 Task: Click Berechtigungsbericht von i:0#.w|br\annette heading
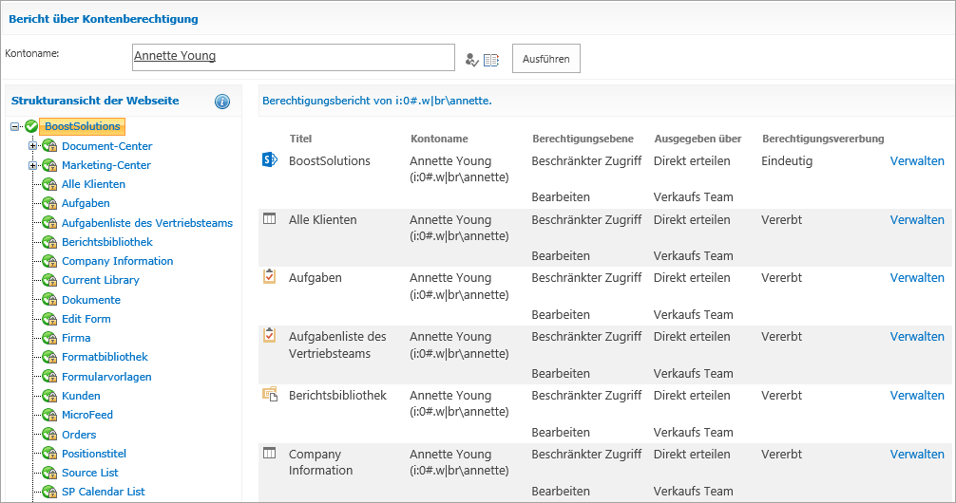(376, 101)
